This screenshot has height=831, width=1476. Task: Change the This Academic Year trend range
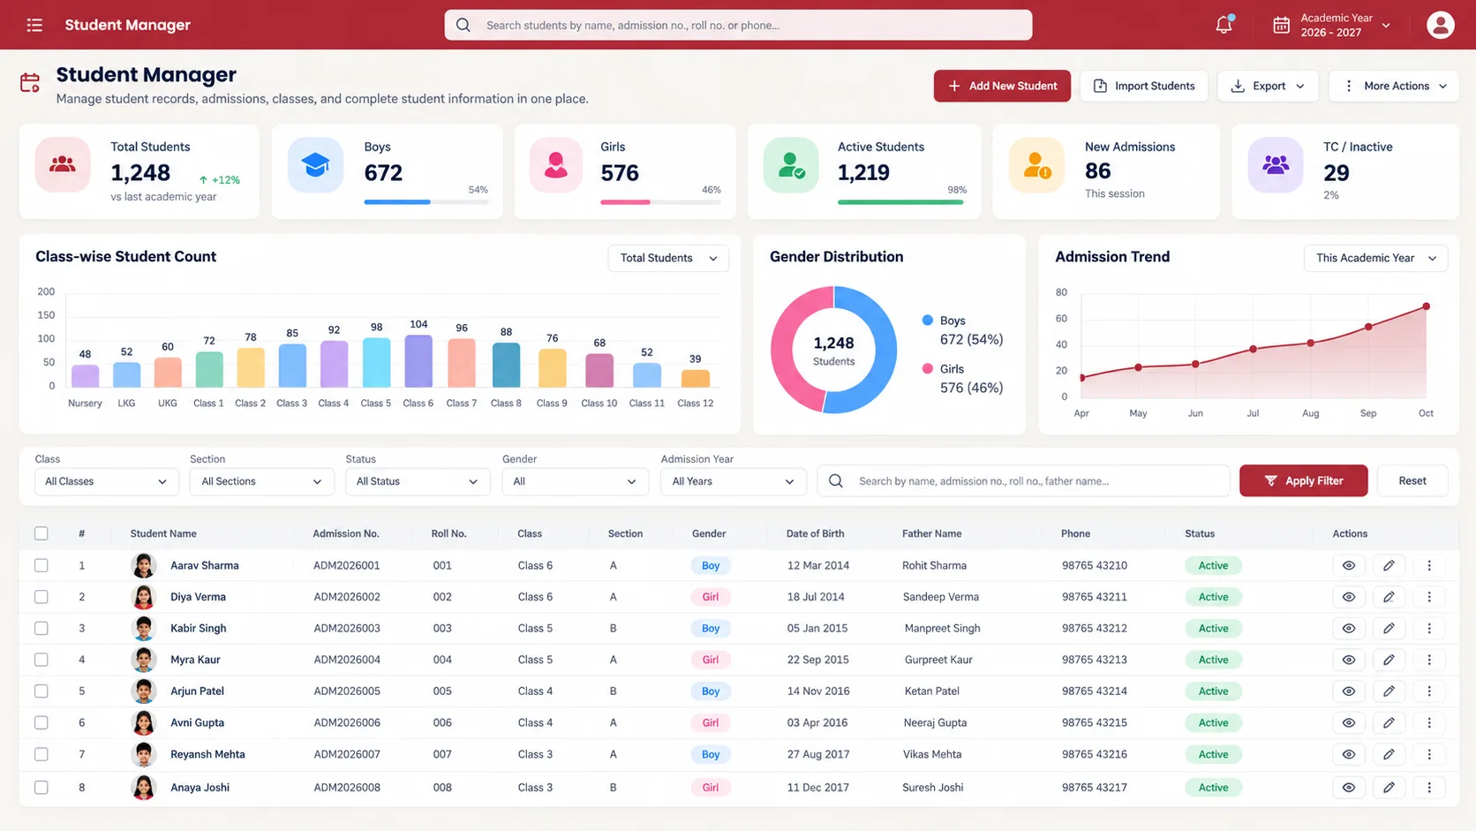point(1375,258)
